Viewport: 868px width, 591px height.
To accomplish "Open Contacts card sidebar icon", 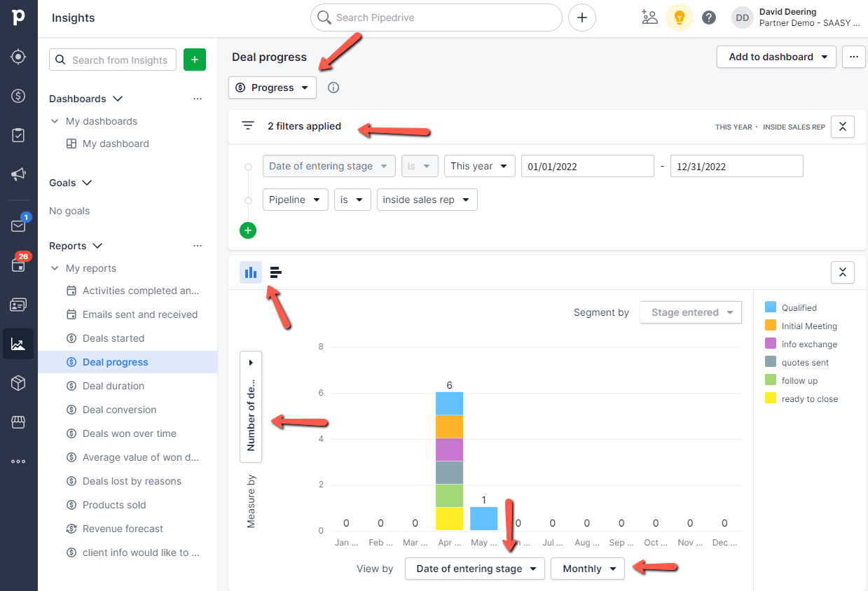I will pyautogui.click(x=18, y=305).
